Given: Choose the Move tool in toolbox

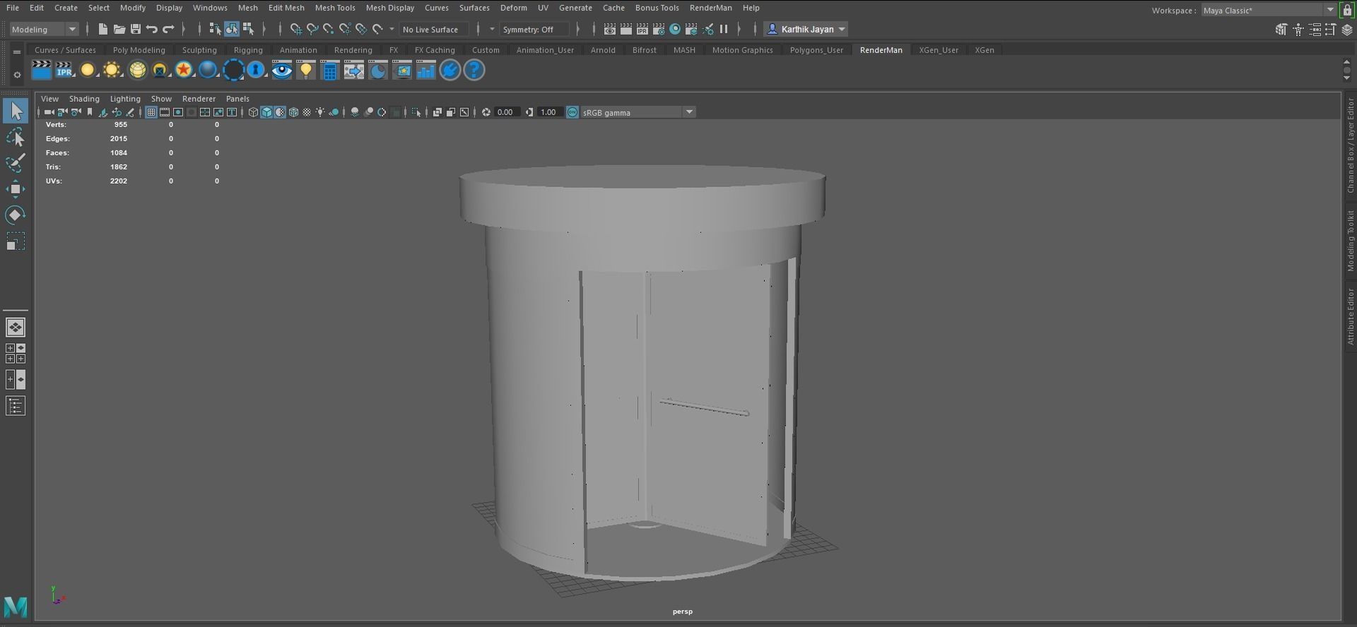Looking at the screenshot, I should tap(16, 189).
